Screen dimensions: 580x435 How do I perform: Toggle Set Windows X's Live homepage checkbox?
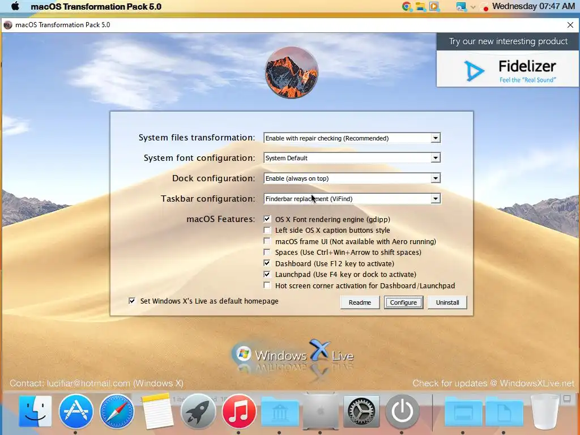[131, 301]
